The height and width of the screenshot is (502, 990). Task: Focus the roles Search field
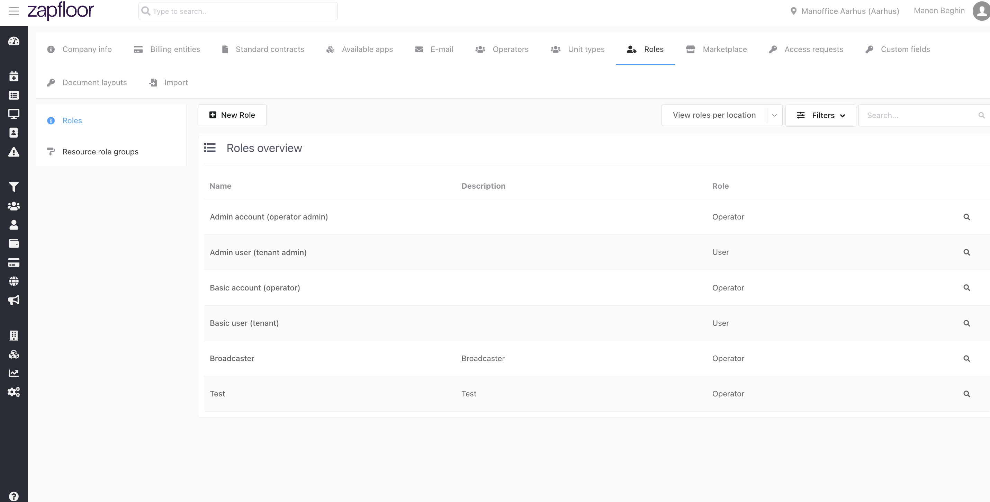(924, 115)
